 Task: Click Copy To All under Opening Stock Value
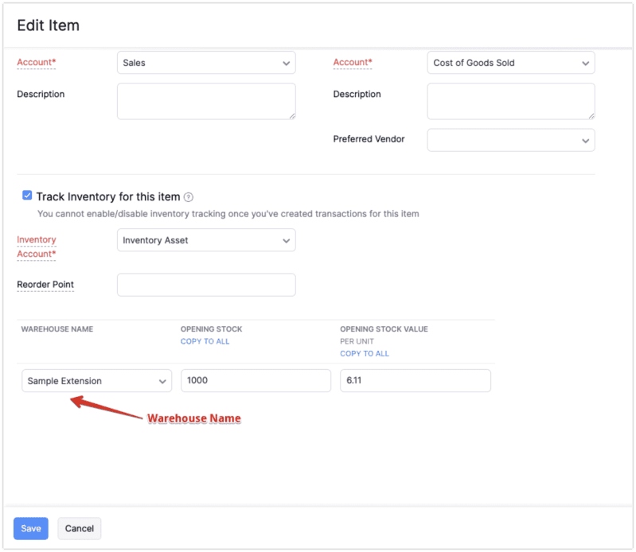(365, 353)
